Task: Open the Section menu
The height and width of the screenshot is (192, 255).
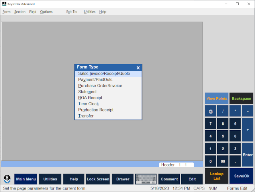Action: pyautogui.click(x=20, y=12)
